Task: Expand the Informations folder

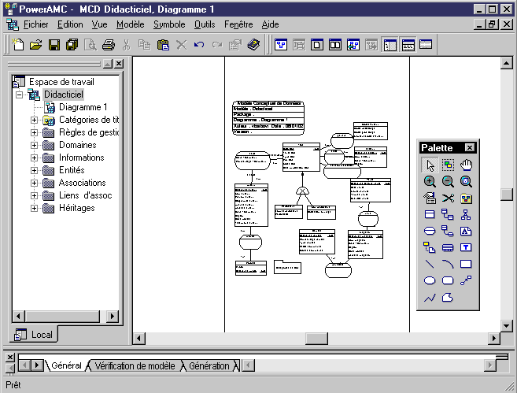Action: coord(34,158)
